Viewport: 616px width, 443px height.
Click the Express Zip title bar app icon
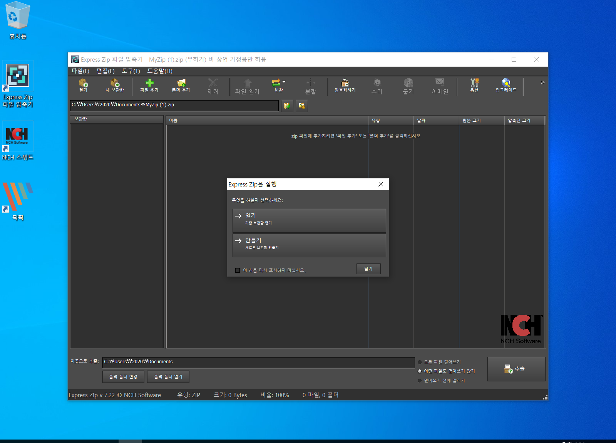[x=75, y=59]
